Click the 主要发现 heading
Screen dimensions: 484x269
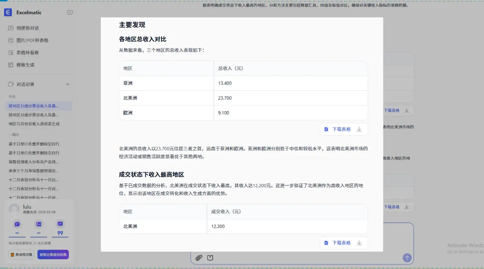[132, 25]
